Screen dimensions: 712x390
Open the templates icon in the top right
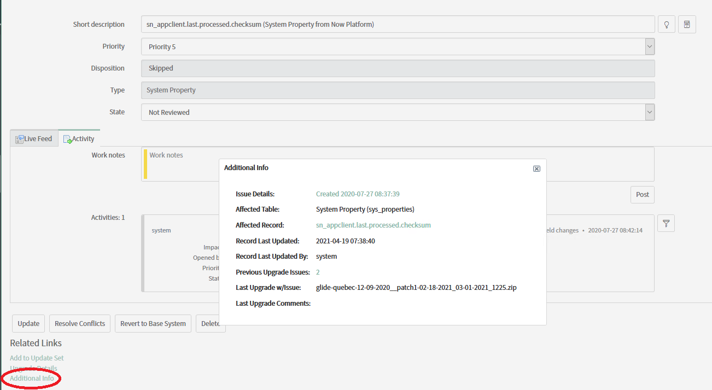point(687,24)
